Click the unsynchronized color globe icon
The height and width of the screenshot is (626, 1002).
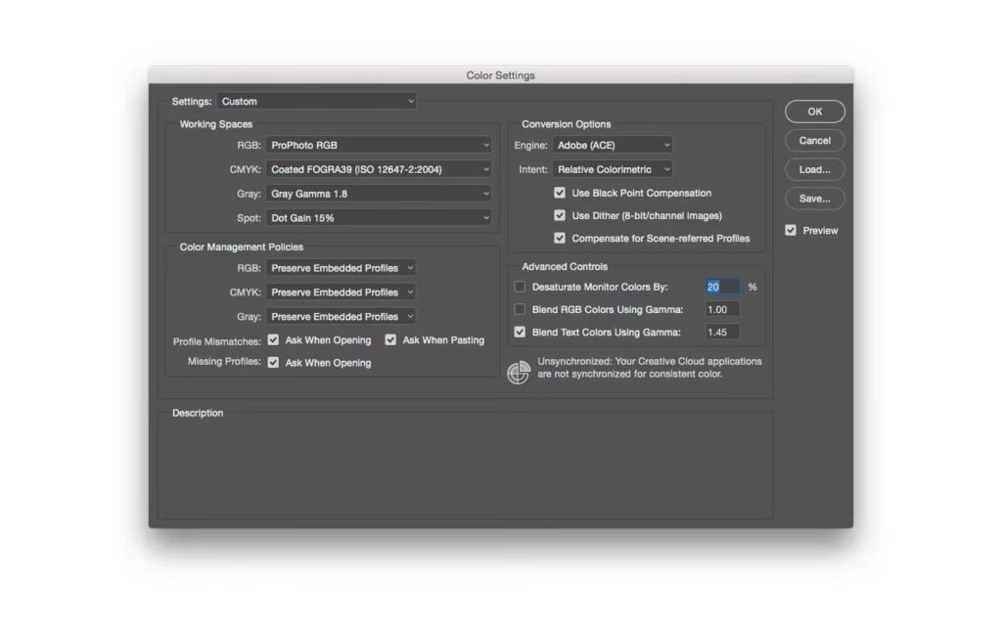[x=519, y=373]
